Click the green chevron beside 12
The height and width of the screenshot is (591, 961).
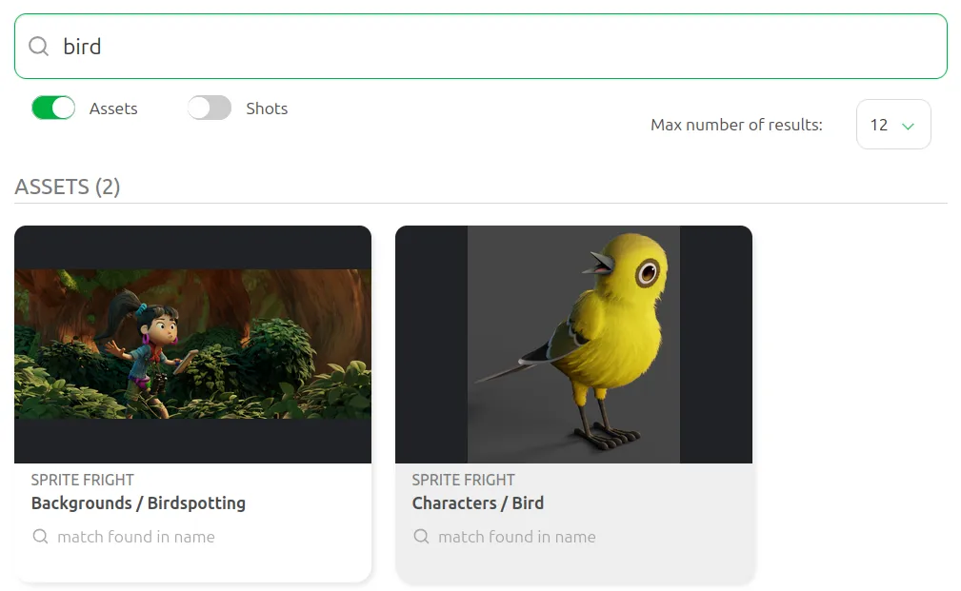pyautogui.click(x=908, y=126)
